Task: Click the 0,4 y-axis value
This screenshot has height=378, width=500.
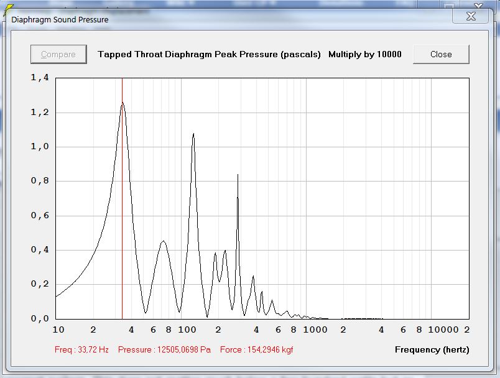Action: point(40,249)
